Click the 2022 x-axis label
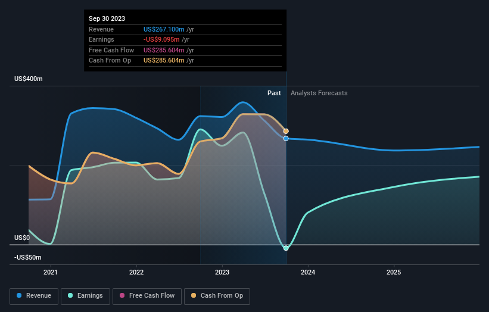The width and height of the screenshot is (489, 312). 136,272
